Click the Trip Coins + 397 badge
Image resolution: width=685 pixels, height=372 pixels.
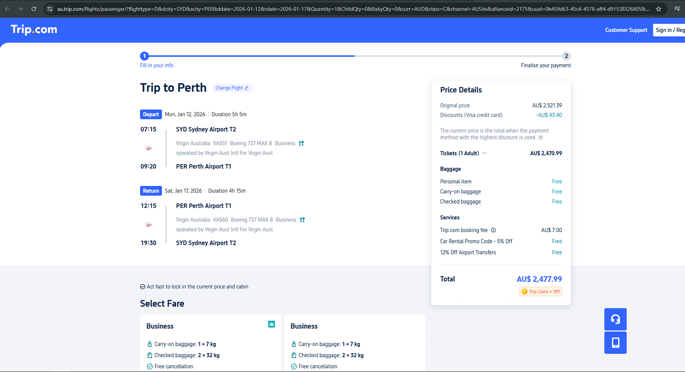pyautogui.click(x=541, y=291)
